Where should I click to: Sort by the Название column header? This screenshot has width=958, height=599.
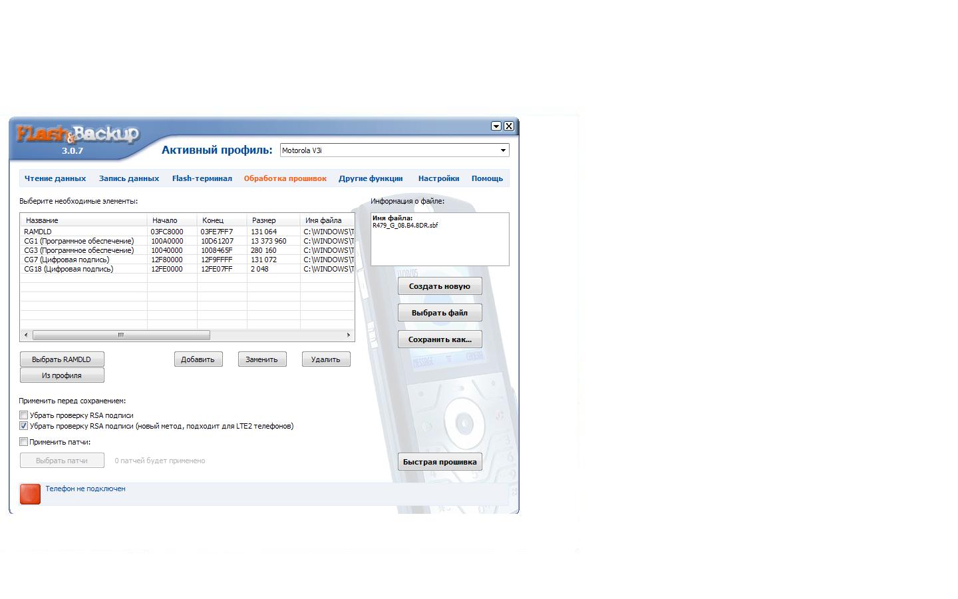tap(84, 220)
